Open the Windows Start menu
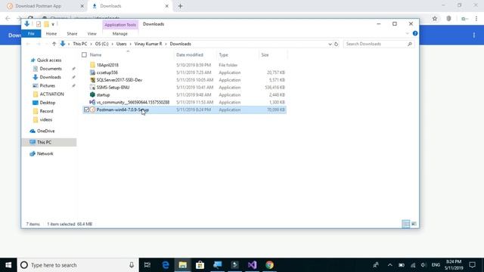This screenshot has height=272, width=484. click(x=8, y=265)
